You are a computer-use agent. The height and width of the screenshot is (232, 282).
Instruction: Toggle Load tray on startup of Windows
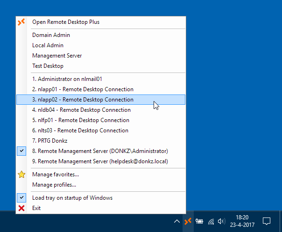pyautogui.click(x=101, y=198)
